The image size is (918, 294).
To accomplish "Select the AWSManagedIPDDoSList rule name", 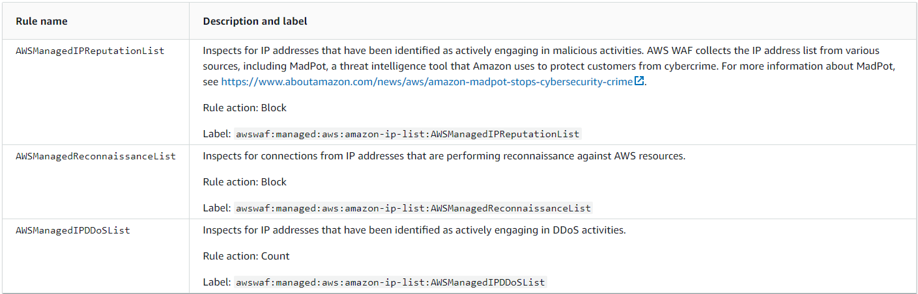I will tap(73, 230).
